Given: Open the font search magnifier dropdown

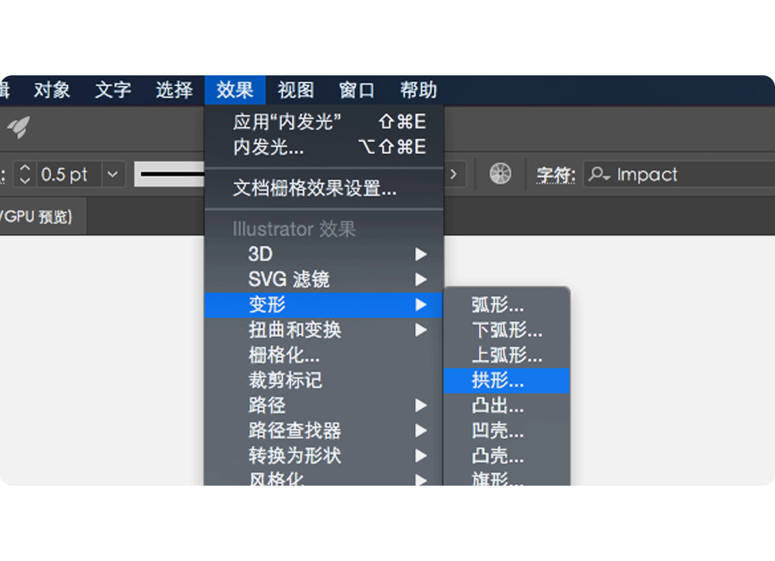Looking at the screenshot, I should tap(599, 174).
